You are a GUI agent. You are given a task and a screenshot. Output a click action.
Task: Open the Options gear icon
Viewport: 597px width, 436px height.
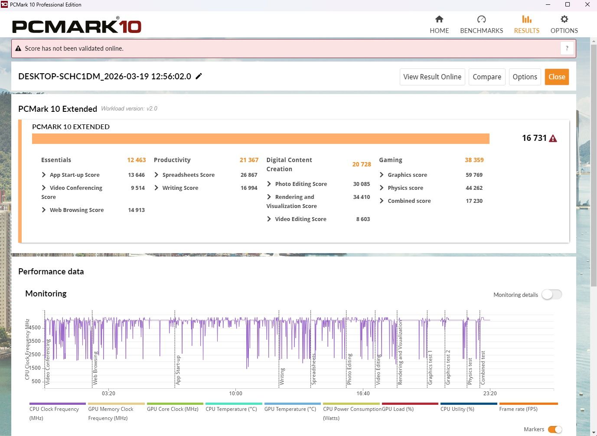(x=564, y=20)
